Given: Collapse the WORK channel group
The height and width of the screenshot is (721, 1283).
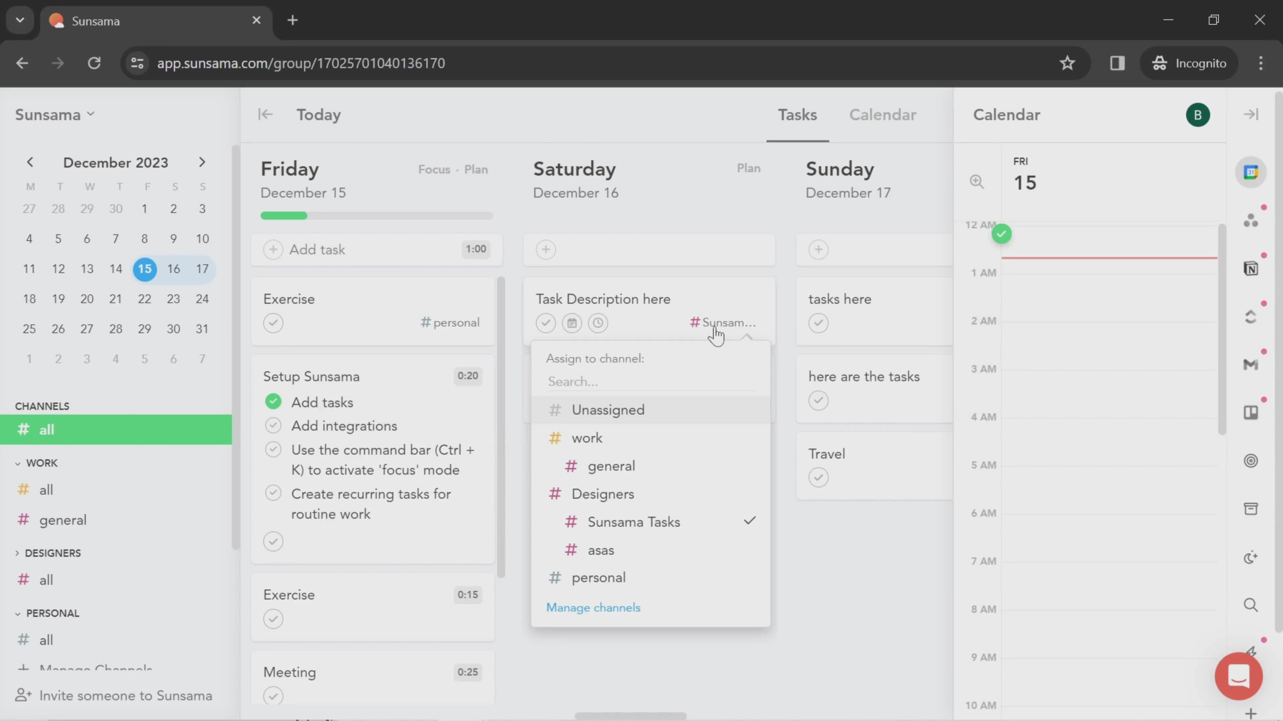Looking at the screenshot, I should [17, 463].
